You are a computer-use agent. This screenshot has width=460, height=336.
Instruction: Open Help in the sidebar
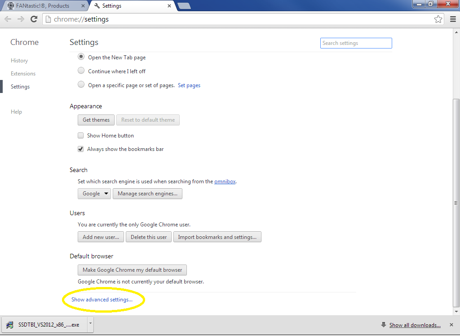point(17,112)
